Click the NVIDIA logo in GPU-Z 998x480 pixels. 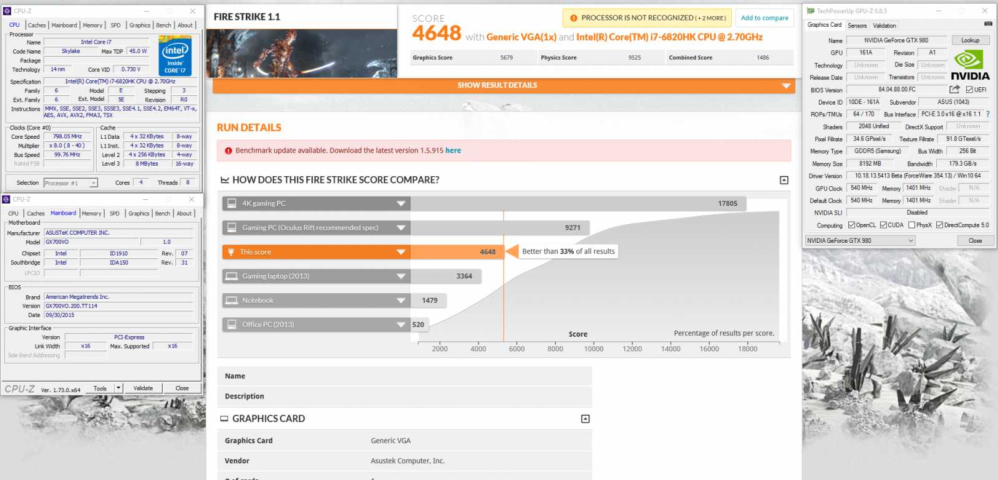click(970, 64)
